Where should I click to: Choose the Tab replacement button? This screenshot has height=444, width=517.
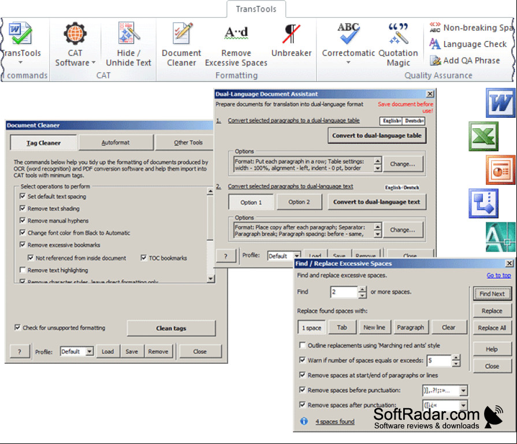pyautogui.click(x=342, y=327)
